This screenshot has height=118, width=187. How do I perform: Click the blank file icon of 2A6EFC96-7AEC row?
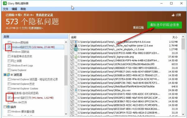point(76,83)
